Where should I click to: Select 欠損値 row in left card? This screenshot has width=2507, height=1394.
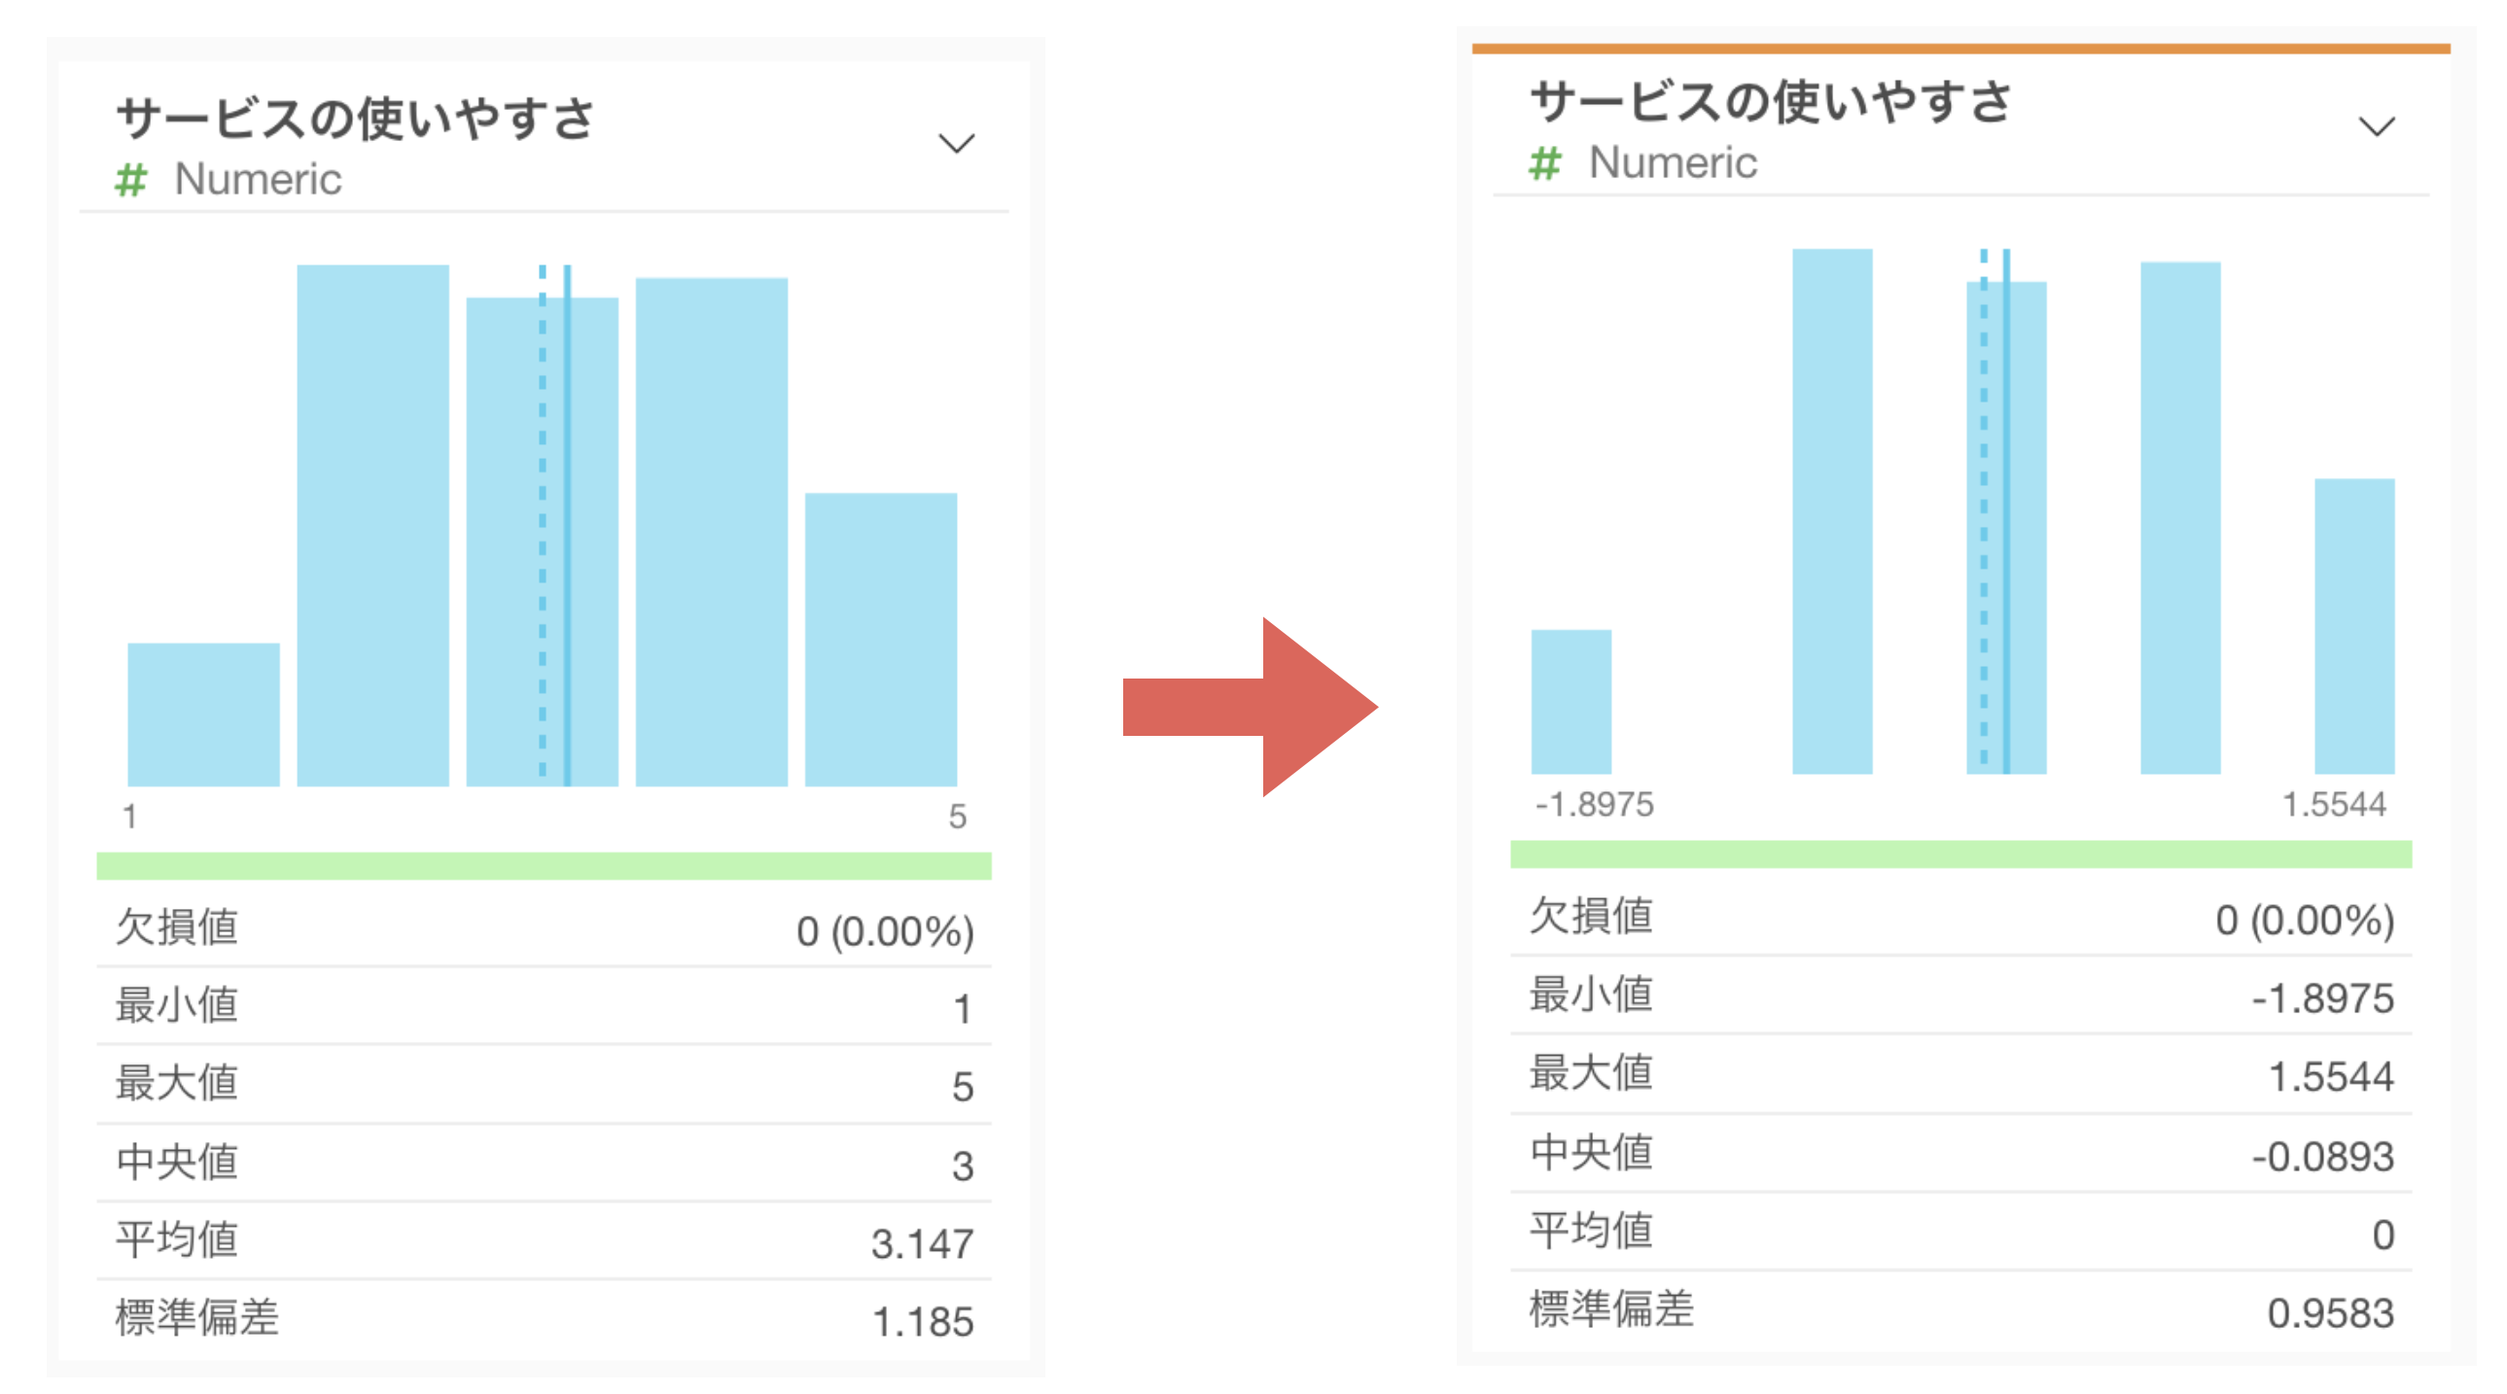point(543,928)
